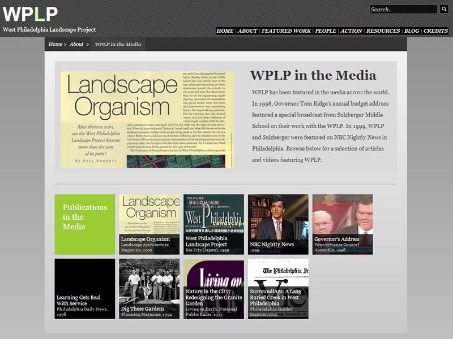Play the NBC Nightly News thumbnail
The image size is (453, 339).
(x=278, y=224)
